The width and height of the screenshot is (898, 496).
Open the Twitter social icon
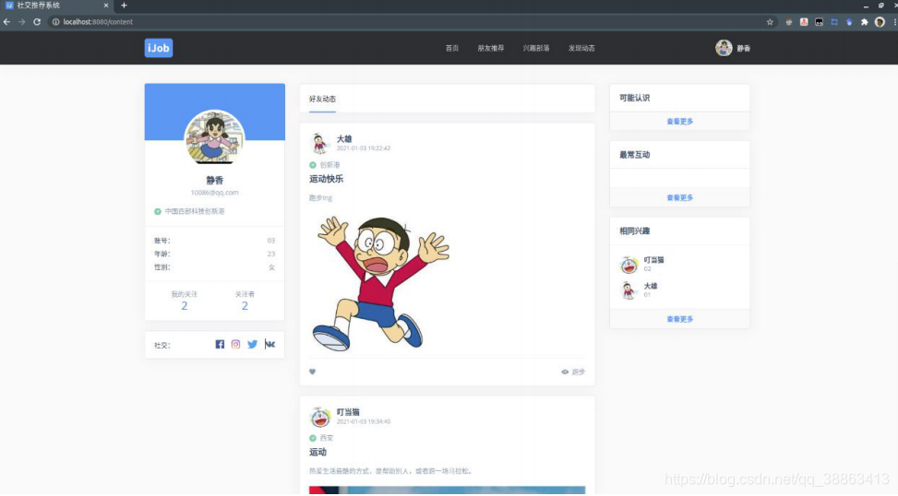point(253,345)
